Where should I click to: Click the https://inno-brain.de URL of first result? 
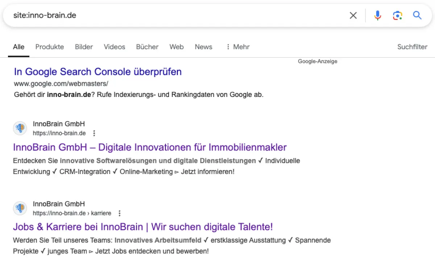pos(59,133)
